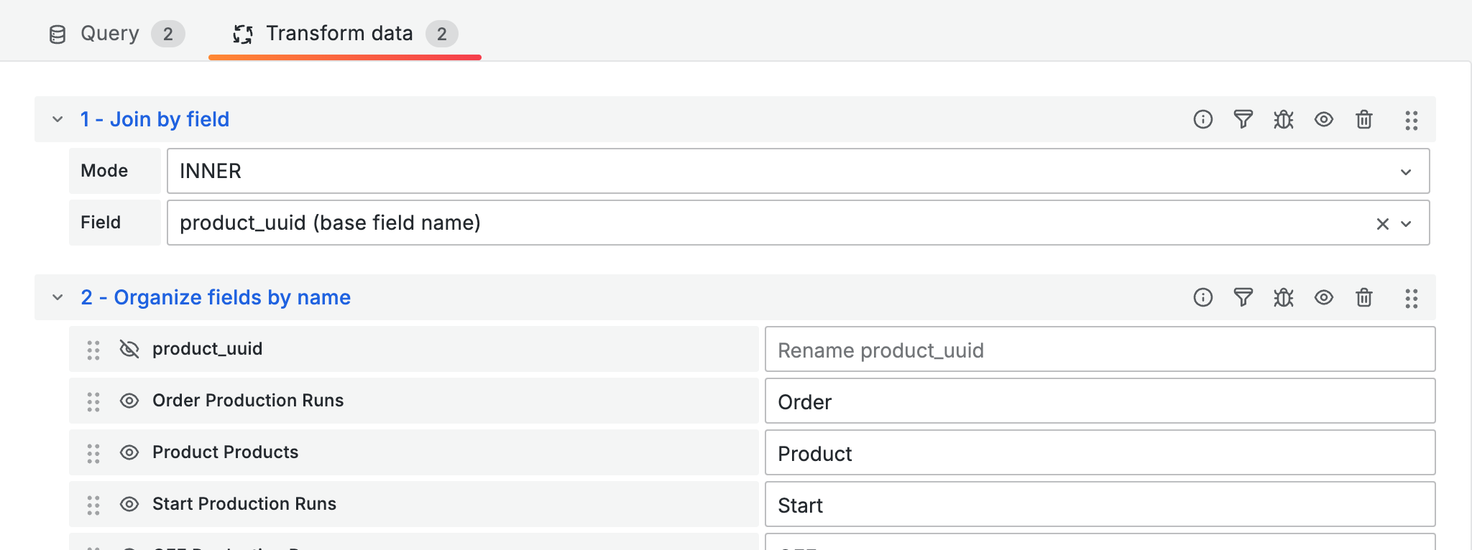
Task: Open debug for Join by field transformation
Action: click(1284, 119)
